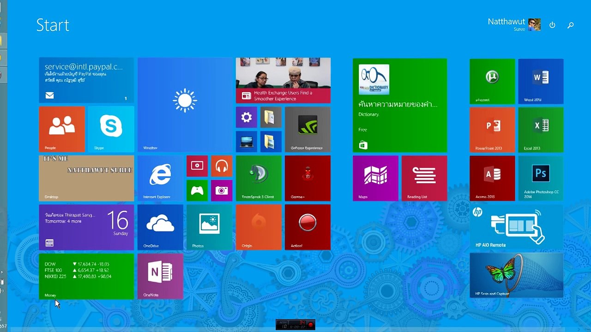
Task: Click the red record button in overlay
Action: click(x=311, y=325)
